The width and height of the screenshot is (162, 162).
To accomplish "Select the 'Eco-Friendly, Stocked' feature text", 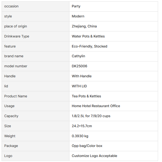I will tap(89, 46).
